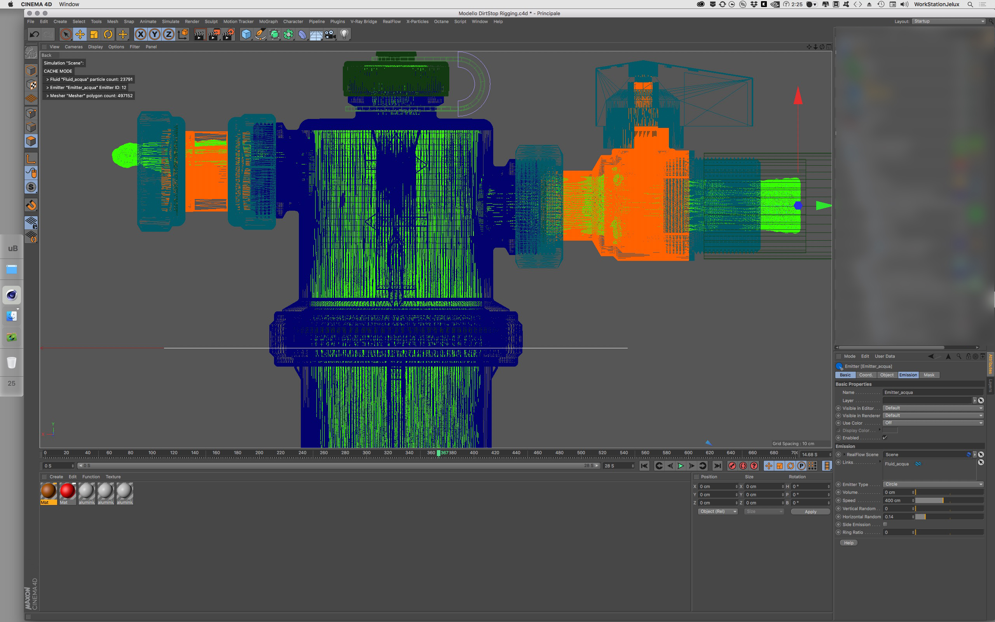
Task: Add a light object via bulb icon
Action: click(344, 35)
